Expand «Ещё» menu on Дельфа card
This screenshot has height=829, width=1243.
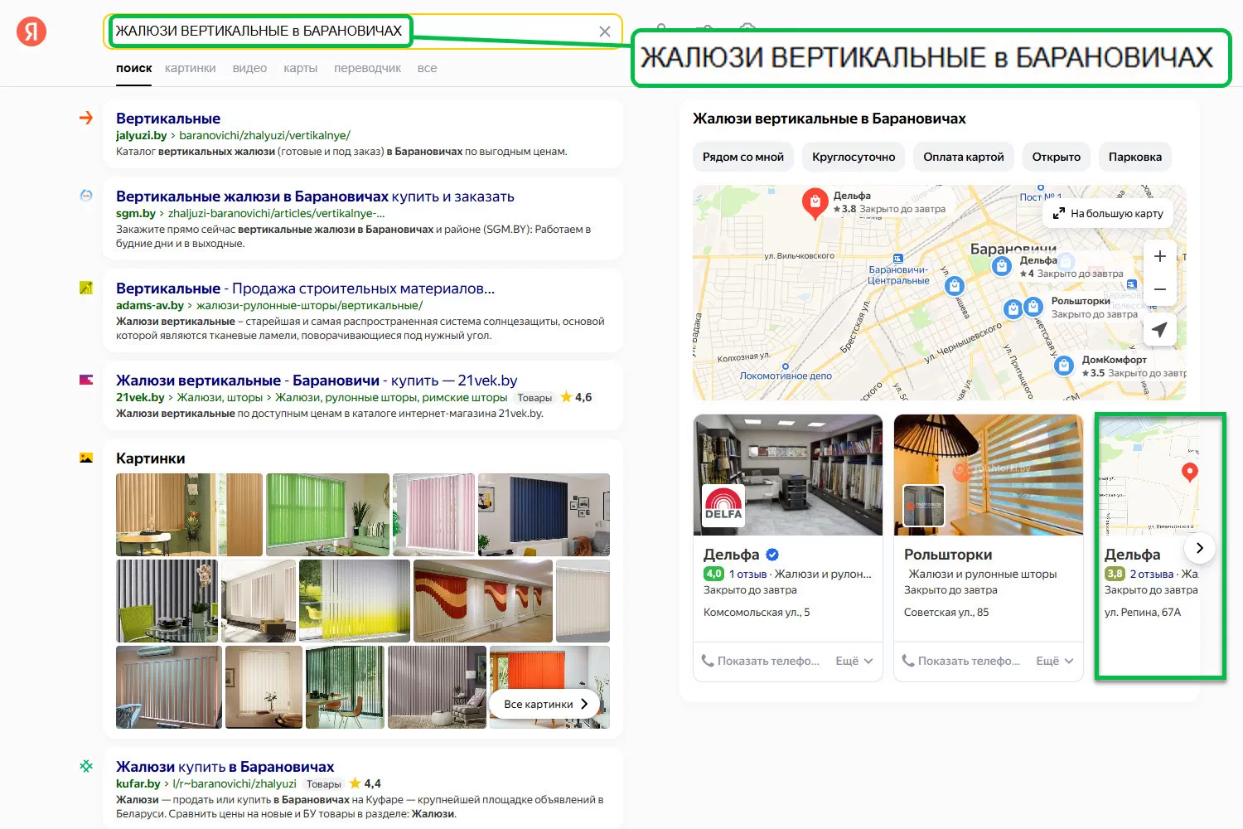[854, 661]
